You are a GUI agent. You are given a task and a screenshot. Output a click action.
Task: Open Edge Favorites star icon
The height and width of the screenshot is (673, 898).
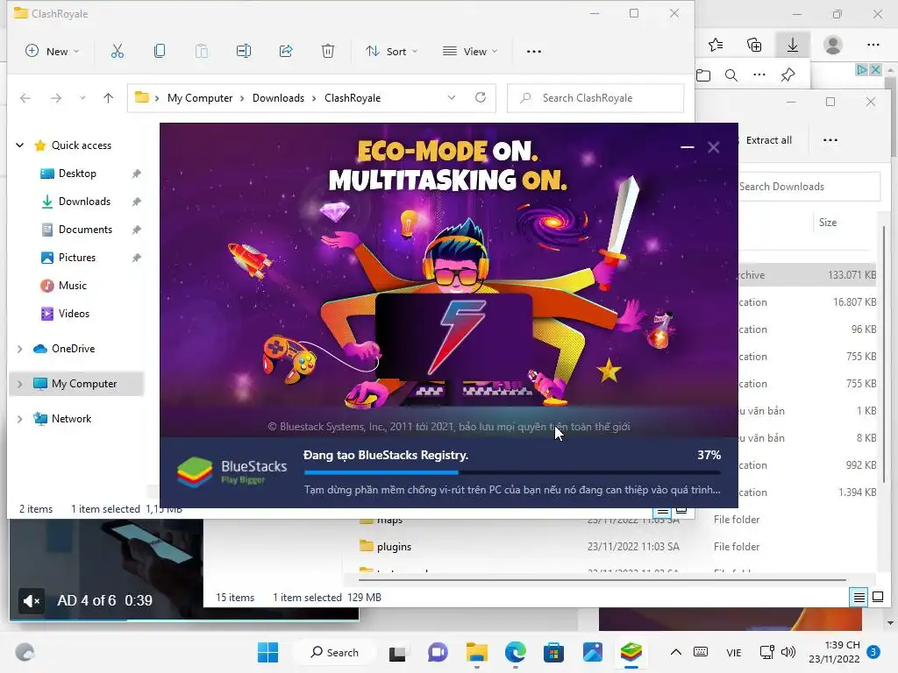pyautogui.click(x=716, y=45)
